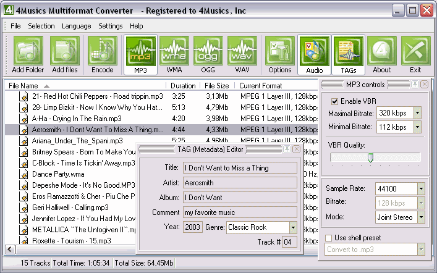The width and height of the screenshot is (437, 273).
Task: Open the Maximal Bitrate dropdown
Action: tap(417, 113)
